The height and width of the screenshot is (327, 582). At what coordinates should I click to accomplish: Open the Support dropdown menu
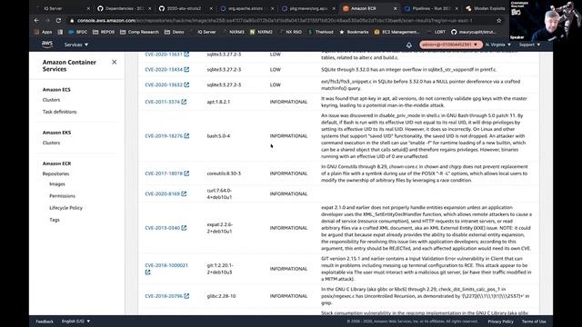(529, 45)
